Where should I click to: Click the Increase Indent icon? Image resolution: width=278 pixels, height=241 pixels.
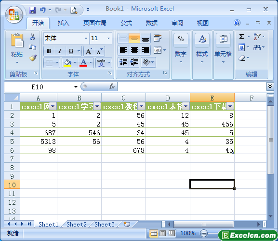pos(134,62)
